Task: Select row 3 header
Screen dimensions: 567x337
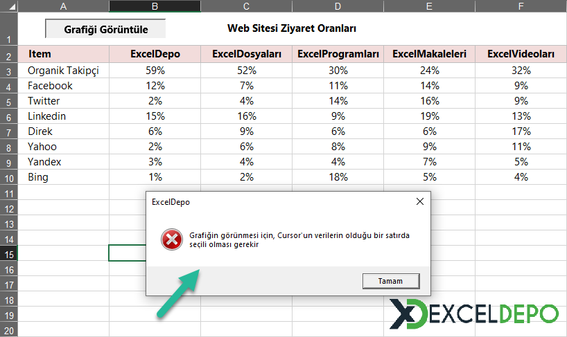Action: coord(9,71)
